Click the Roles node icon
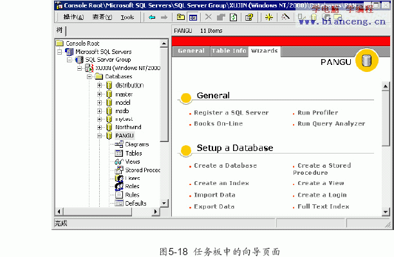The height and width of the screenshot is (257, 394). tap(119, 186)
